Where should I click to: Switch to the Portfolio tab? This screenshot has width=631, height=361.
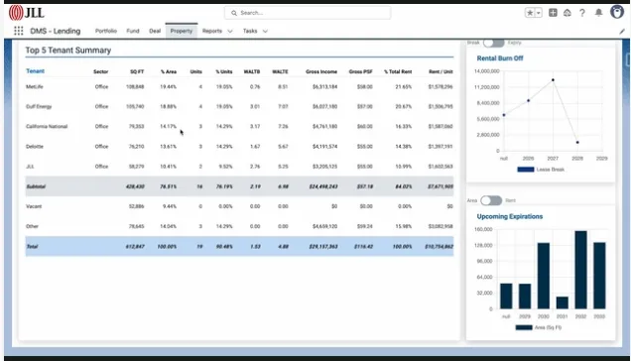pos(106,31)
